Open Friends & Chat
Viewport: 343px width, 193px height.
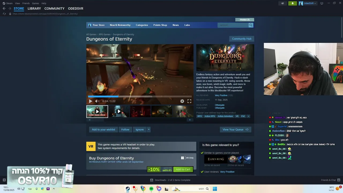tap(330, 180)
